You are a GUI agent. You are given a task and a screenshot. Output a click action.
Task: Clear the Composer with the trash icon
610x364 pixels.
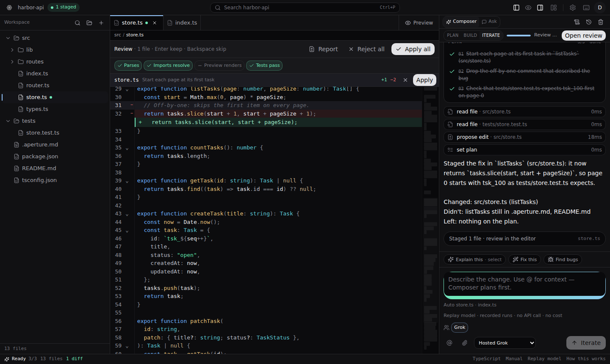601,22
